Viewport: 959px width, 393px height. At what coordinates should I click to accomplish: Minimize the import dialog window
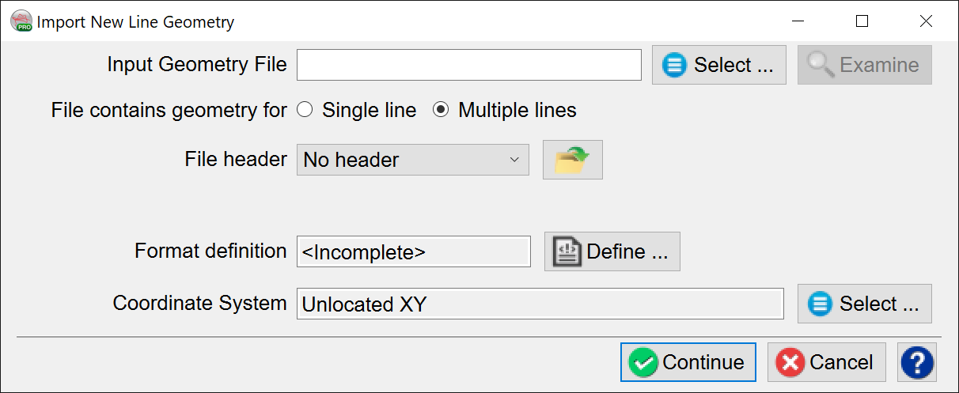[798, 22]
